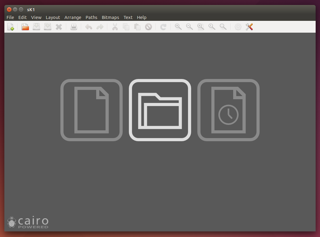Select the Cut scissors tool icon
Viewport: 320px width, 237px height.
(115, 27)
